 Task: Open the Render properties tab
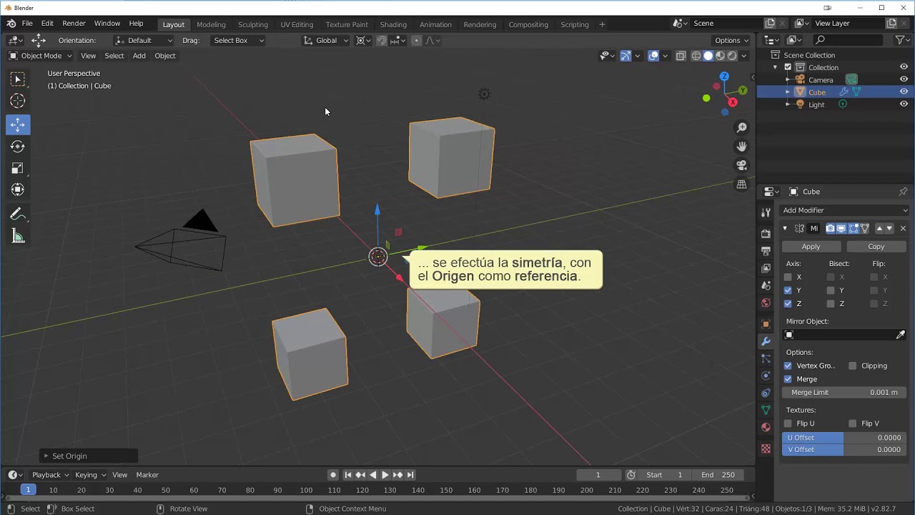tap(766, 234)
